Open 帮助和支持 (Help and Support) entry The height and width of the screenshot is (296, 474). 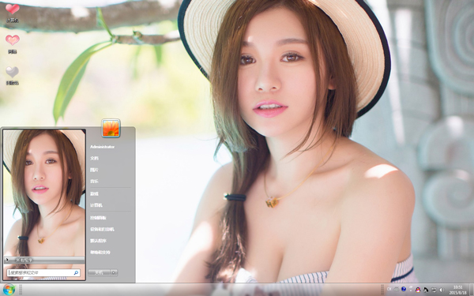pos(100,253)
